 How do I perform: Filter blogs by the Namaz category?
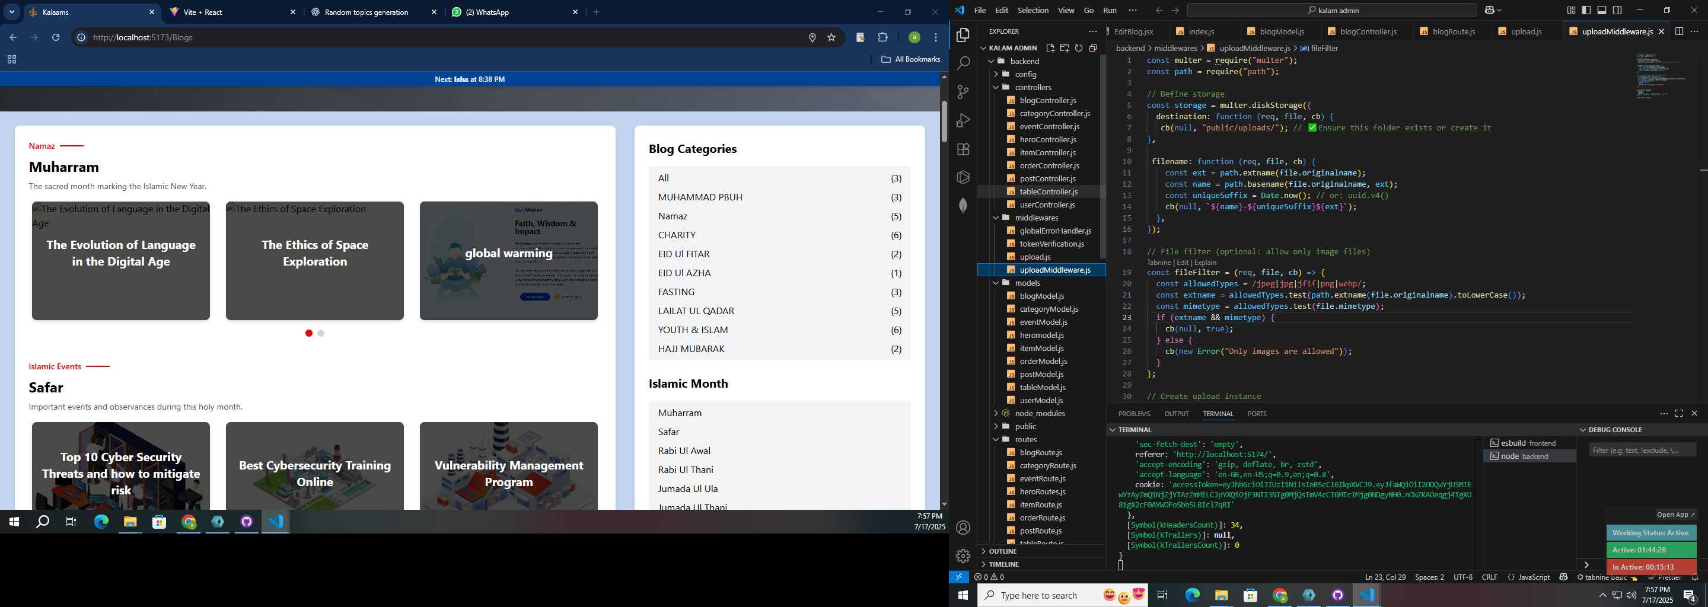tap(673, 216)
